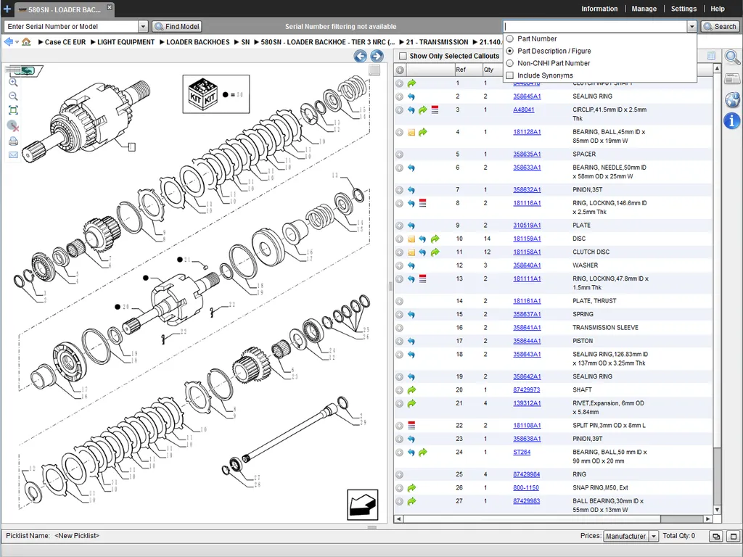Open the Serial Number or Model dropdown
This screenshot has height=557, width=743.
tap(143, 27)
